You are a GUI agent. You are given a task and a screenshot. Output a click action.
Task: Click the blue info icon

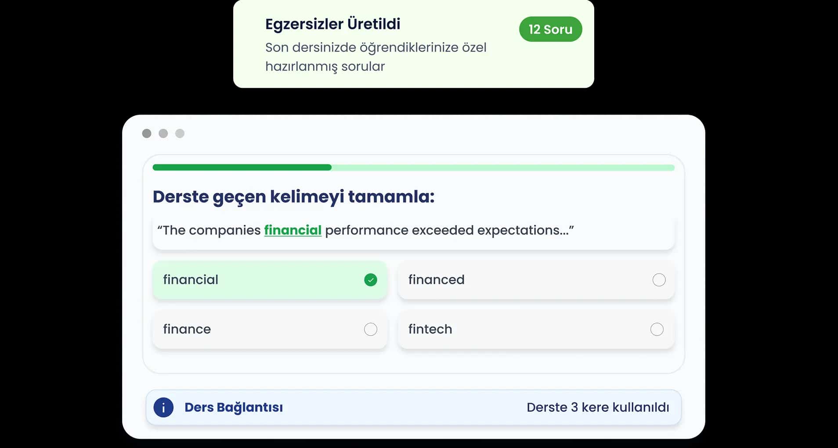click(x=163, y=407)
